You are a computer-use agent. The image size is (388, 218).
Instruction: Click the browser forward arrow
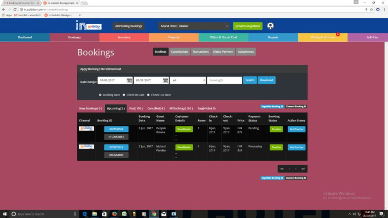pyautogui.click(x=9, y=9)
